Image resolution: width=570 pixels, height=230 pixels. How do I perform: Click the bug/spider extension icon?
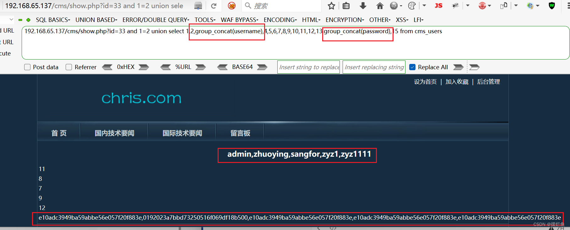tap(455, 6)
